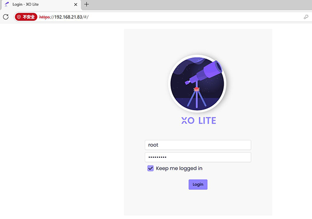This screenshot has height=219, width=312.
Task: Reload the current page
Action: click(x=6, y=17)
